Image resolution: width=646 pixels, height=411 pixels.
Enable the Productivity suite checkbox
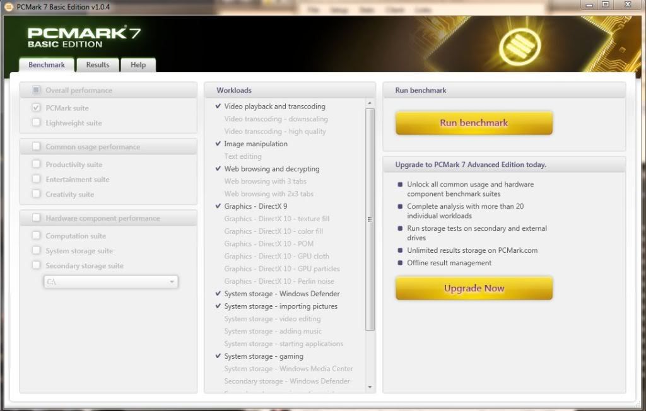point(36,164)
